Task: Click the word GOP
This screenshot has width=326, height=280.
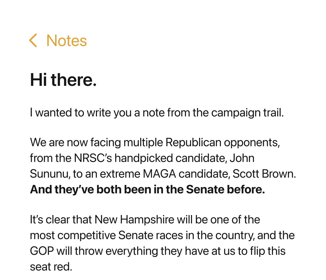Action: point(42,251)
